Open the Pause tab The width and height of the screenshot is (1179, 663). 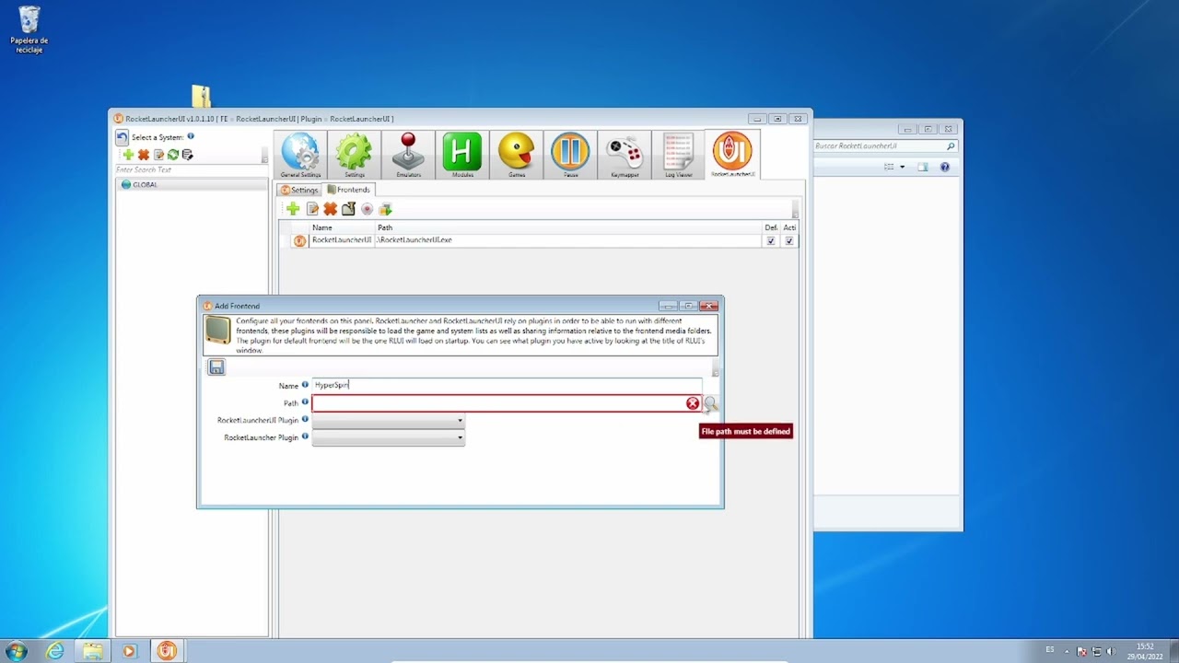click(x=570, y=155)
